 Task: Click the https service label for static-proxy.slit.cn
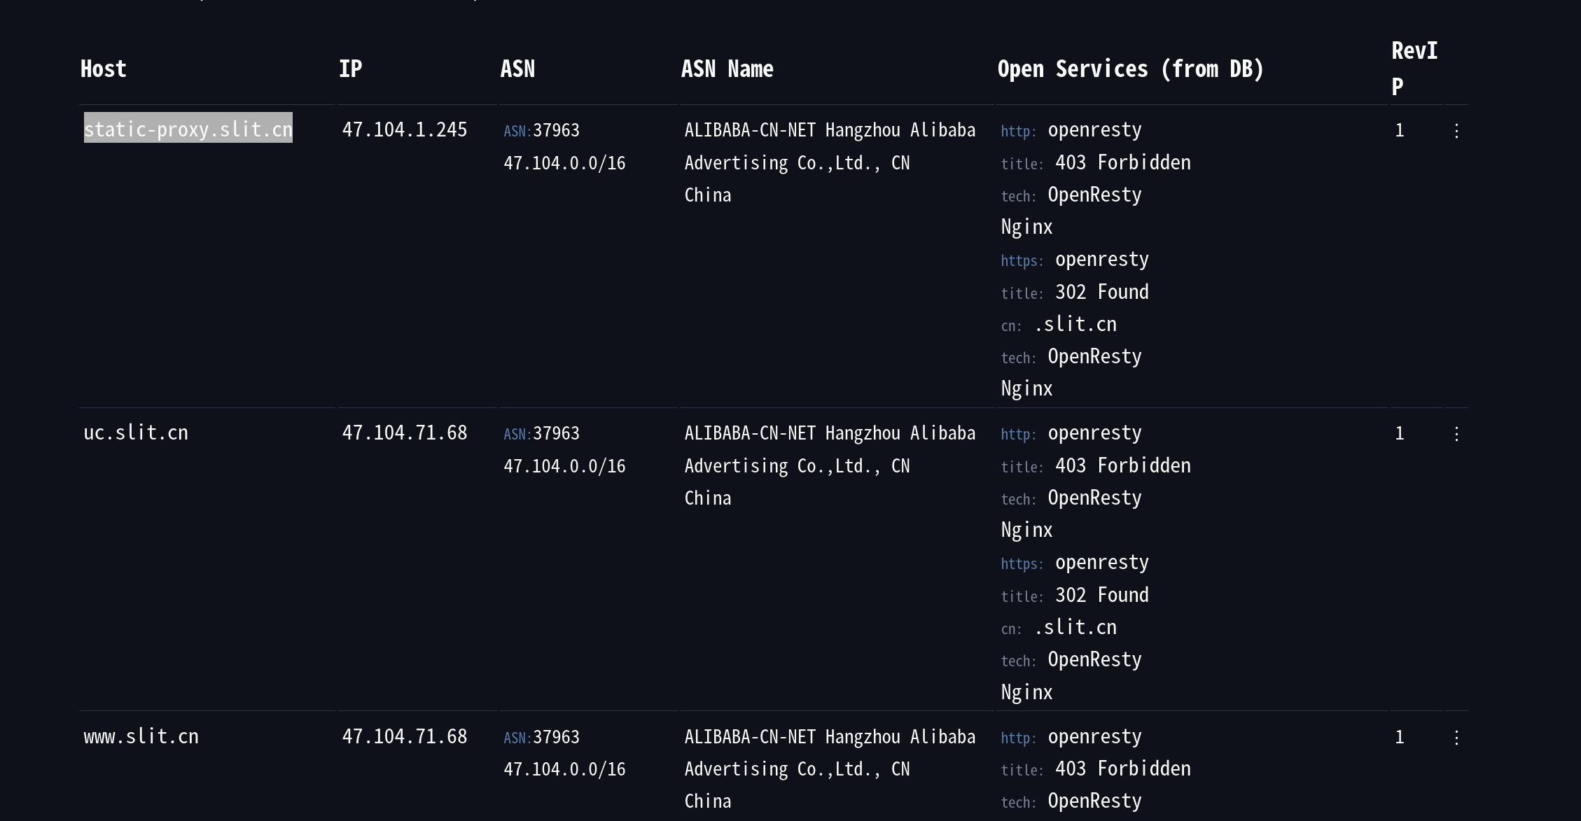point(1021,261)
